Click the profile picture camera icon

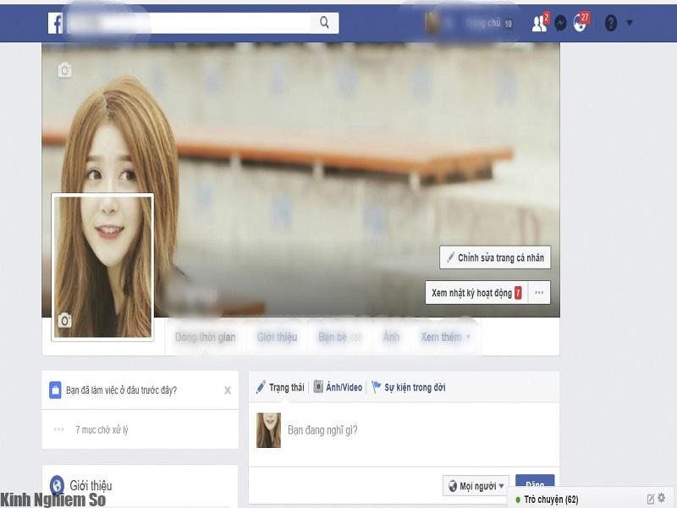coord(65,320)
